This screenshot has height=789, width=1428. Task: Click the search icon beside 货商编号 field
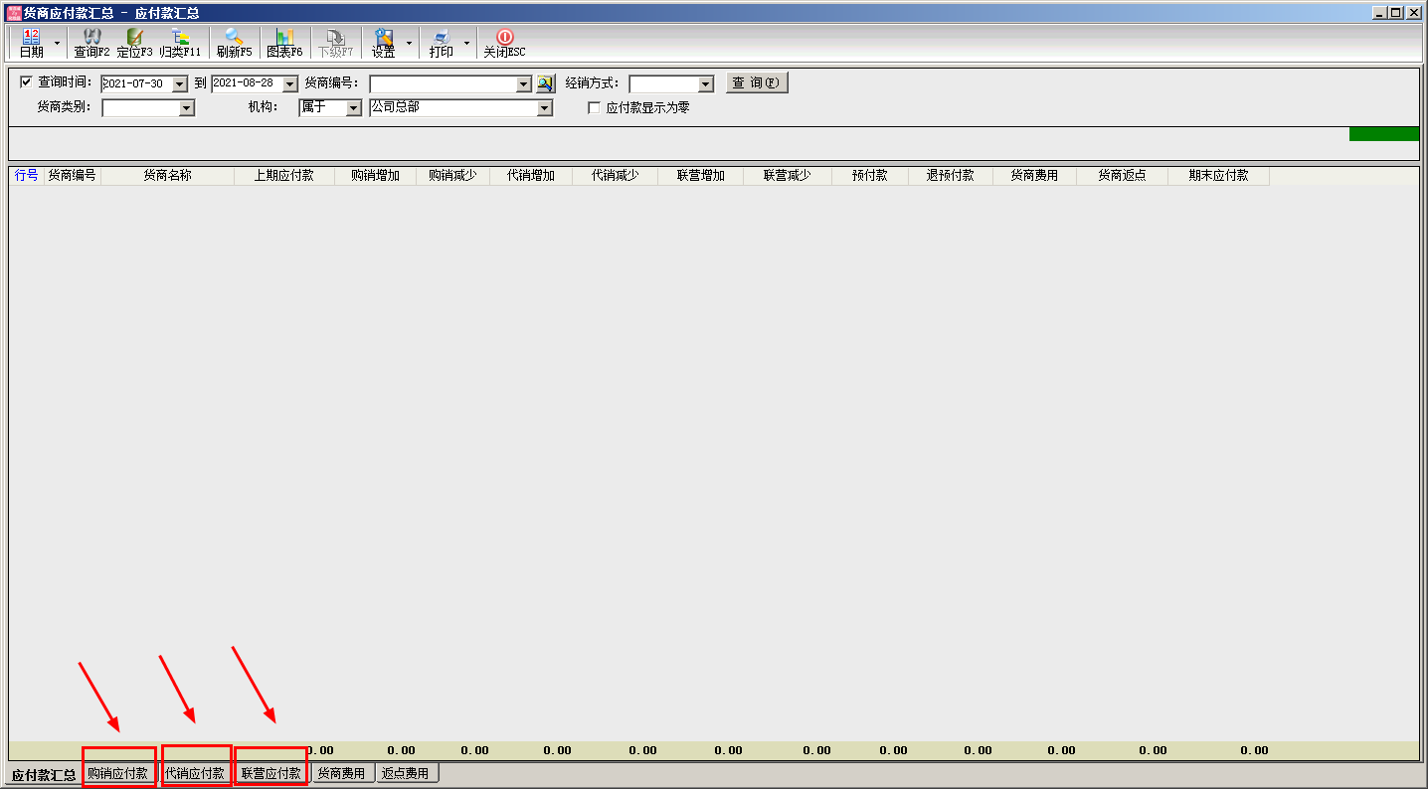tap(545, 84)
